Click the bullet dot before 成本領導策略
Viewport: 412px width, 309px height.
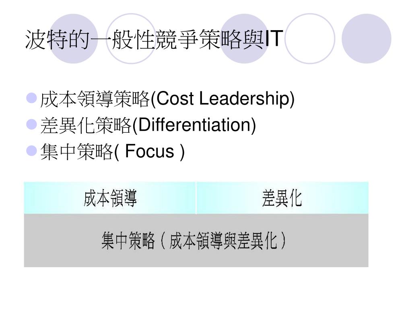tap(31, 98)
